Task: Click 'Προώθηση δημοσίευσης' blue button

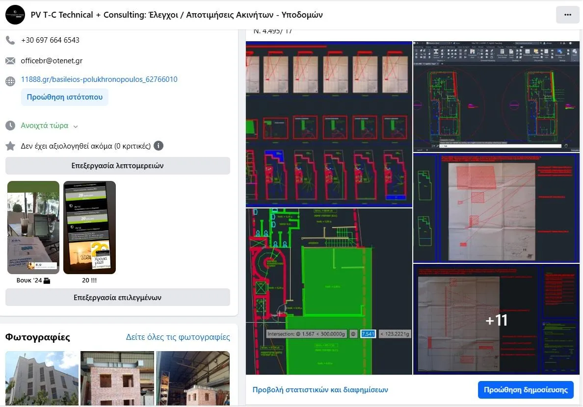Action: [525, 390]
